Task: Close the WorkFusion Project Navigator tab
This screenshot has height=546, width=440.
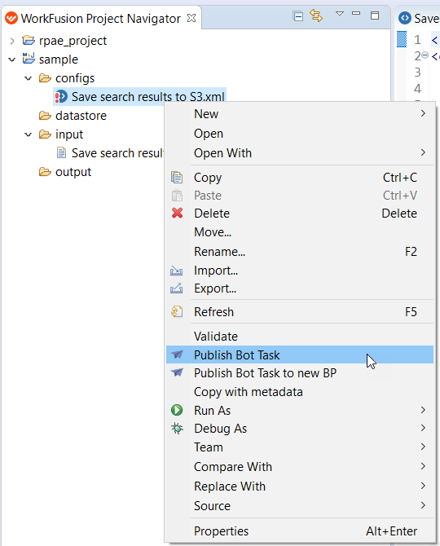Action: [191, 18]
